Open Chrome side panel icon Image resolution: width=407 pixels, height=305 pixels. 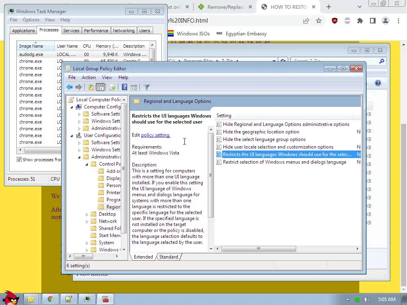click(373, 21)
